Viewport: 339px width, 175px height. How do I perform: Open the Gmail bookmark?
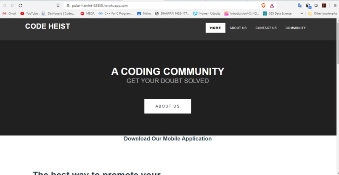(9, 13)
